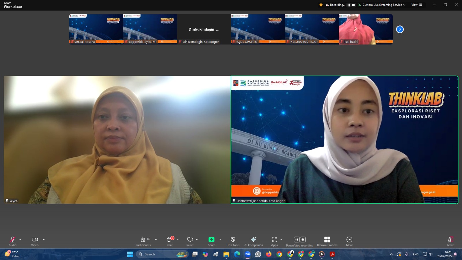Viewport: 462px width, 260px height.
Task: Launch the AI Companion
Action: coord(254,241)
